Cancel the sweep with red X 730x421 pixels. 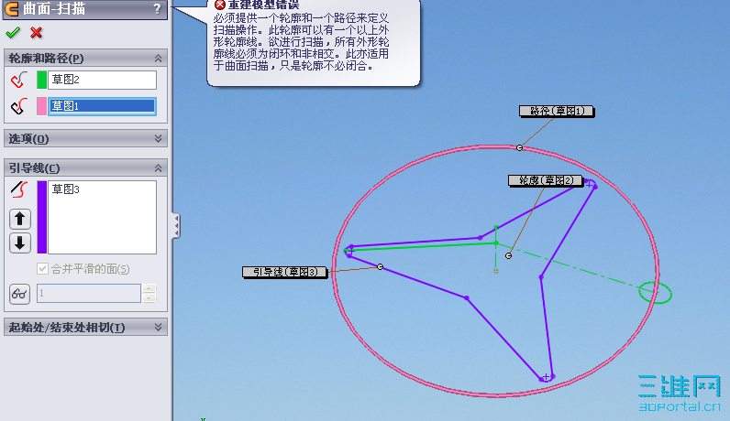coord(37,33)
